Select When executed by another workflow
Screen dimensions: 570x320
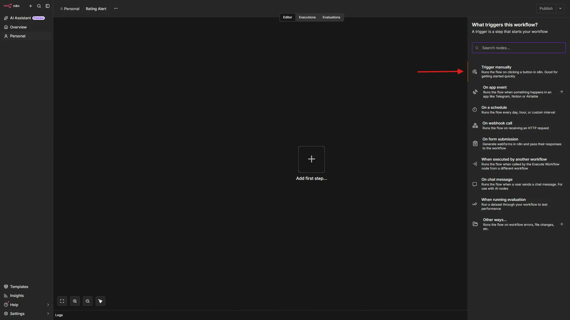519,164
